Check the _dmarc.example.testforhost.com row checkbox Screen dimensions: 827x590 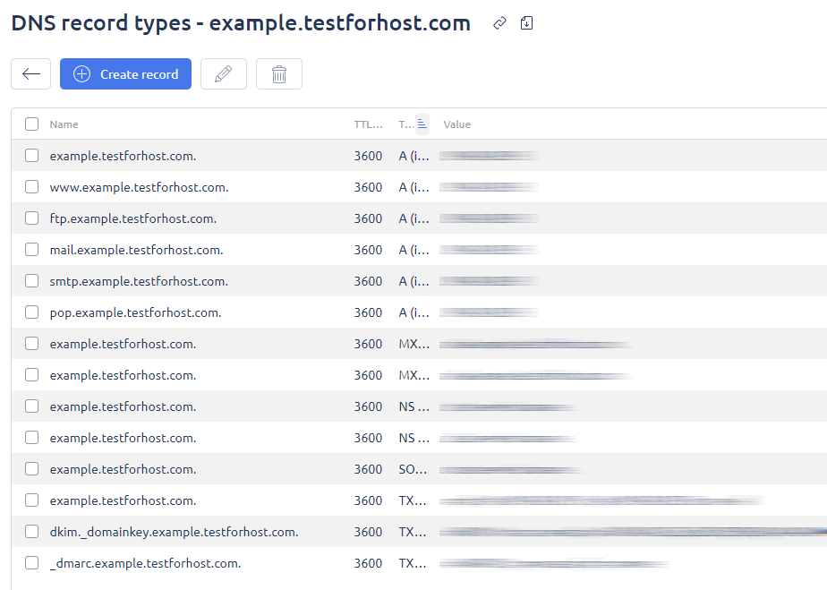click(x=32, y=563)
